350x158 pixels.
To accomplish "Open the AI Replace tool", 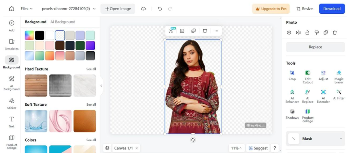I will (x=308, y=96).
